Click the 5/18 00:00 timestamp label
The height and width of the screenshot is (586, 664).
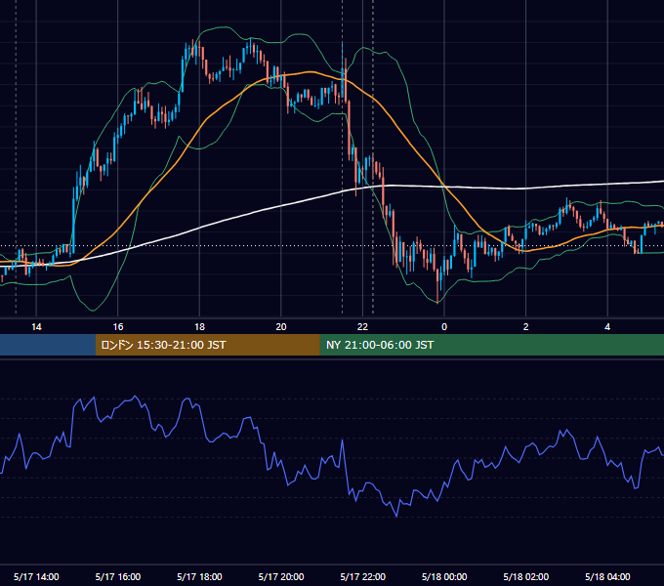point(444,576)
